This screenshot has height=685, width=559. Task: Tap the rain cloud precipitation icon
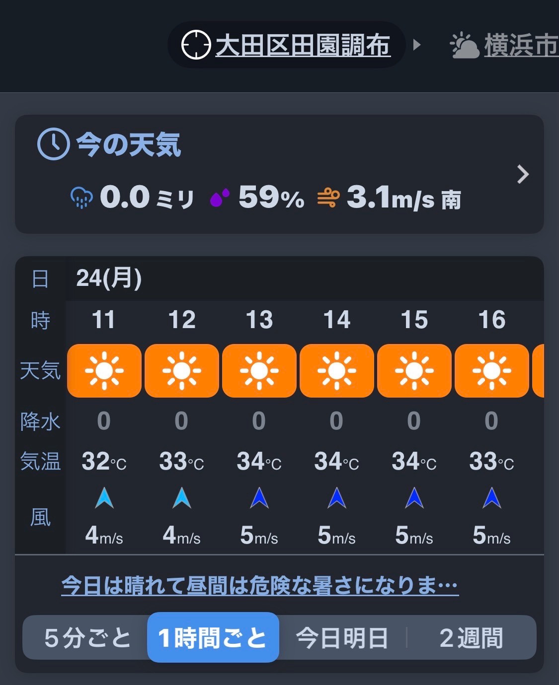tap(82, 198)
